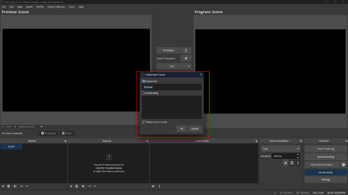Screen dimensions: 348x195
Task: Open the Tools menu
Action: pos(72,7)
